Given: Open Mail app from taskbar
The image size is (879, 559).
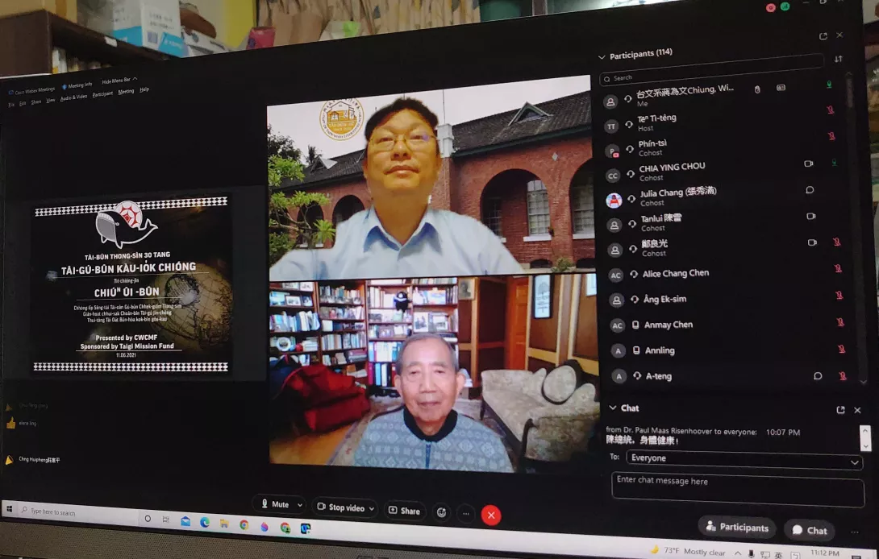Looking at the screenshot, I should [185, 521].
